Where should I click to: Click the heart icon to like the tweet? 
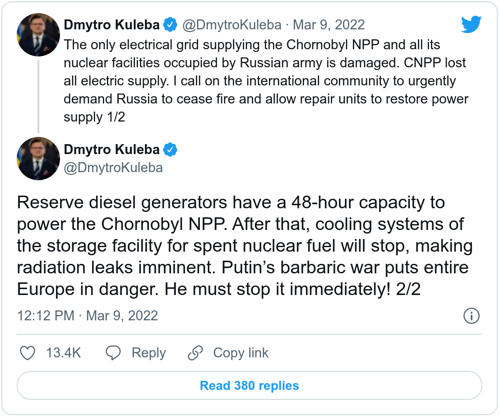pos(28,353)
